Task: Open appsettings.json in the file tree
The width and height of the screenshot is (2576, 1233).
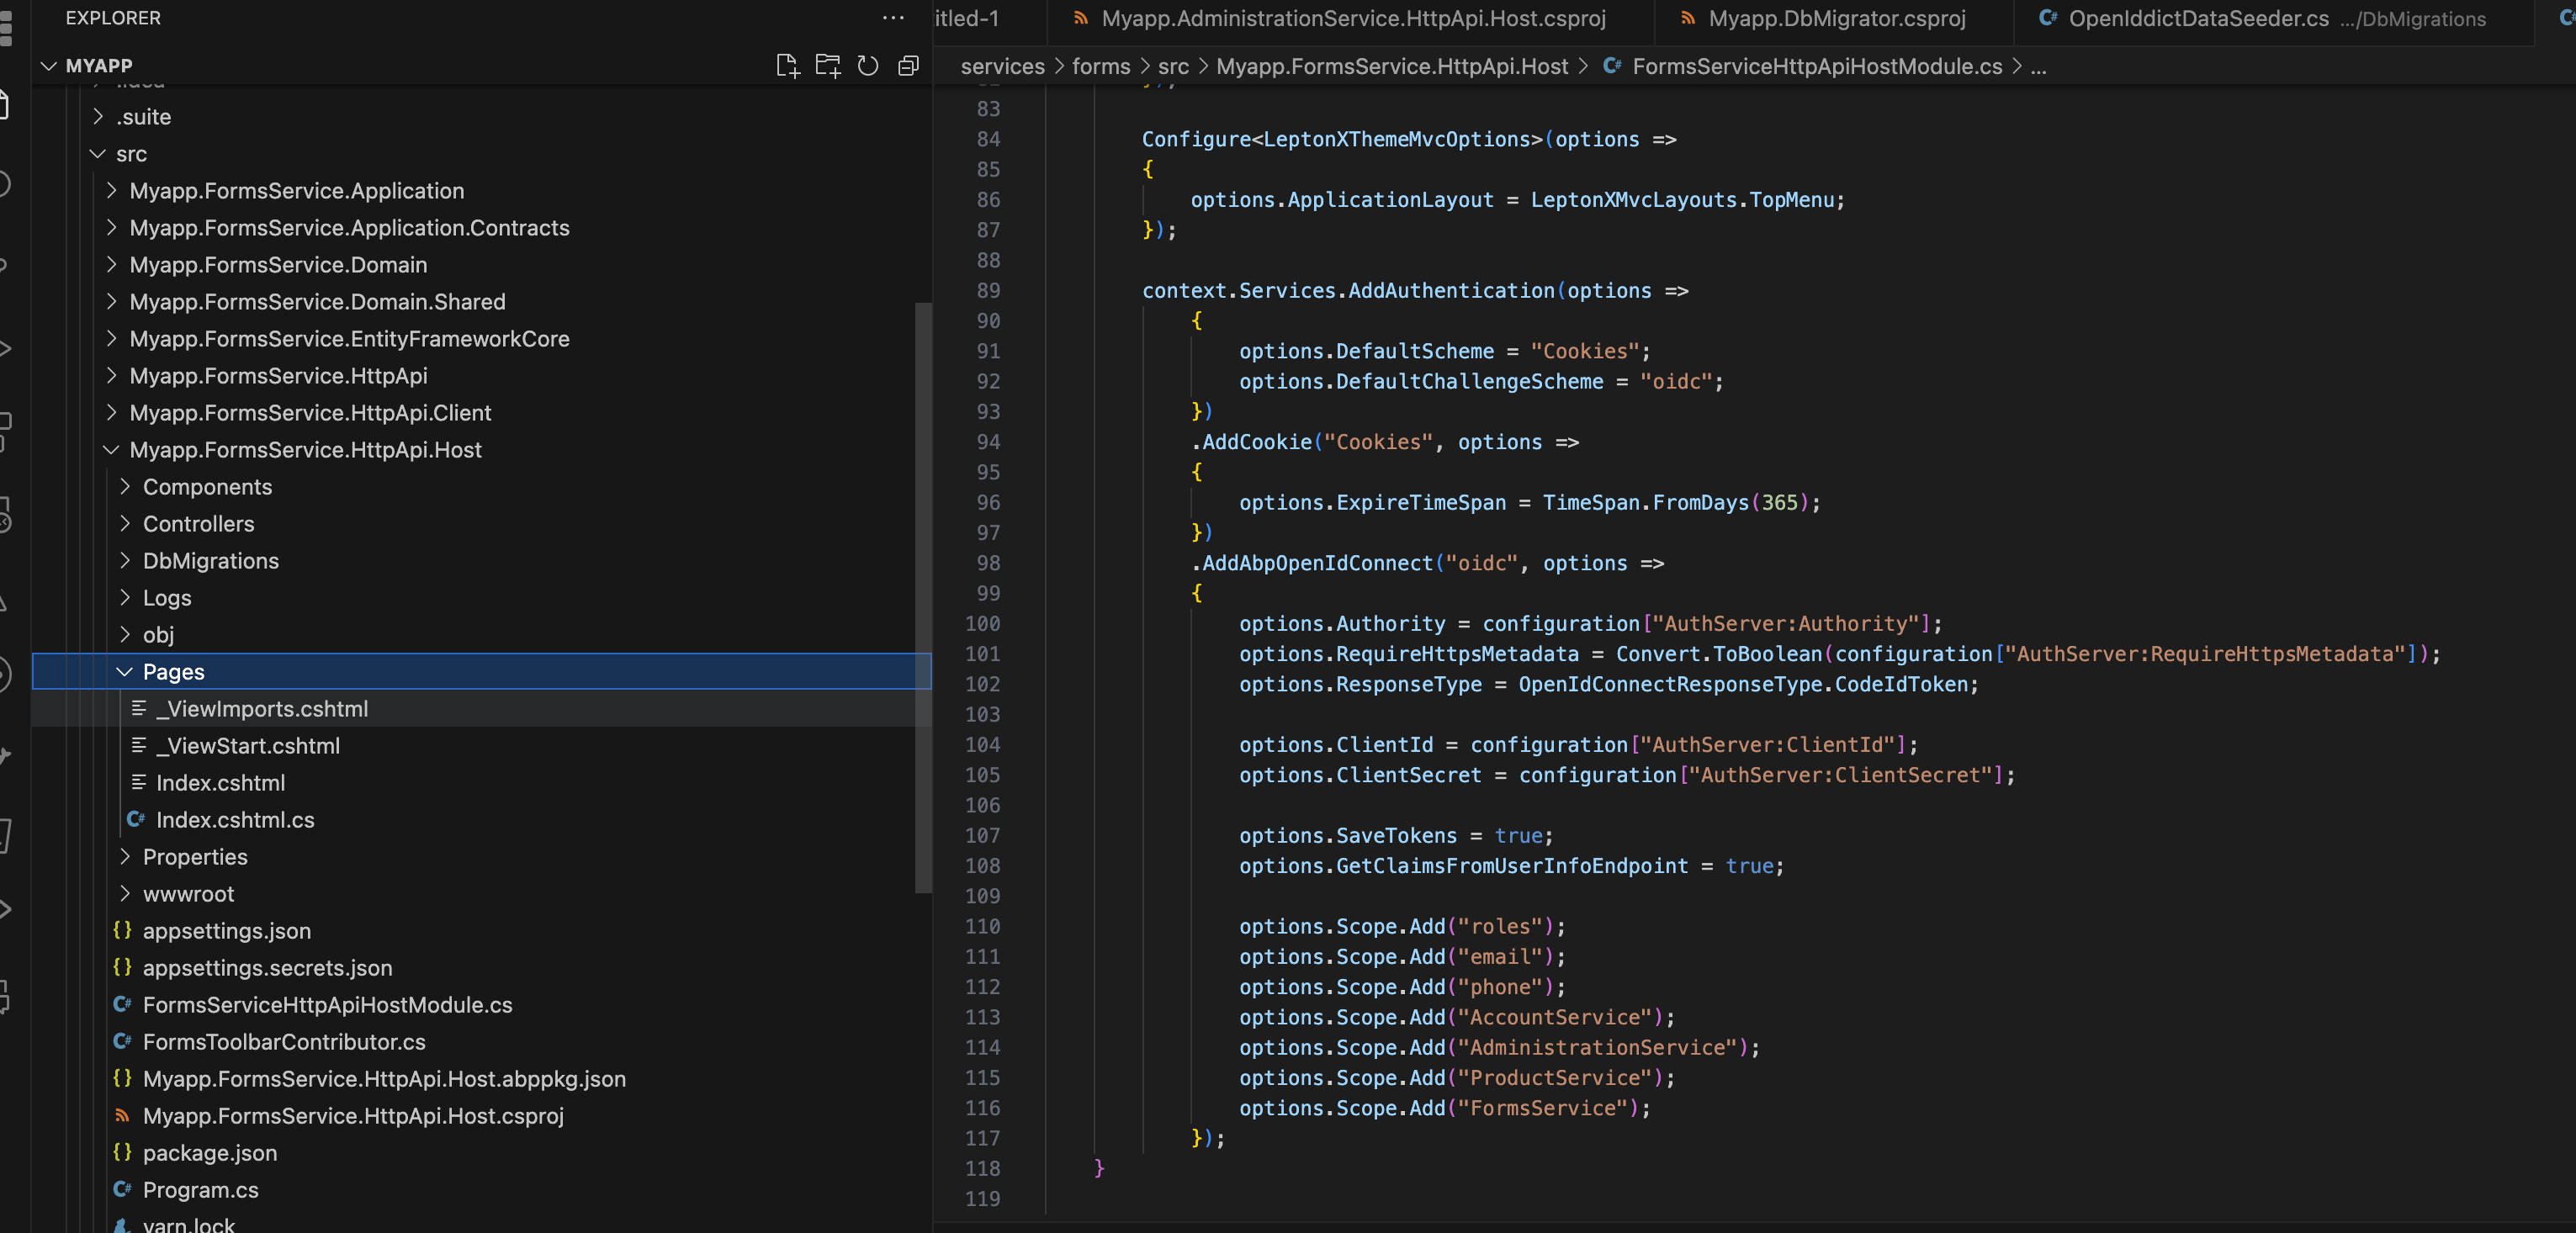Action: 226,931
